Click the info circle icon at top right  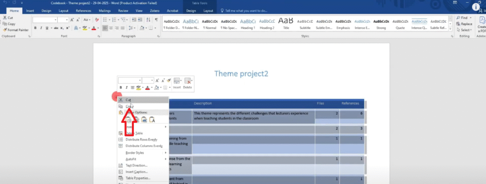coord(476,7)
